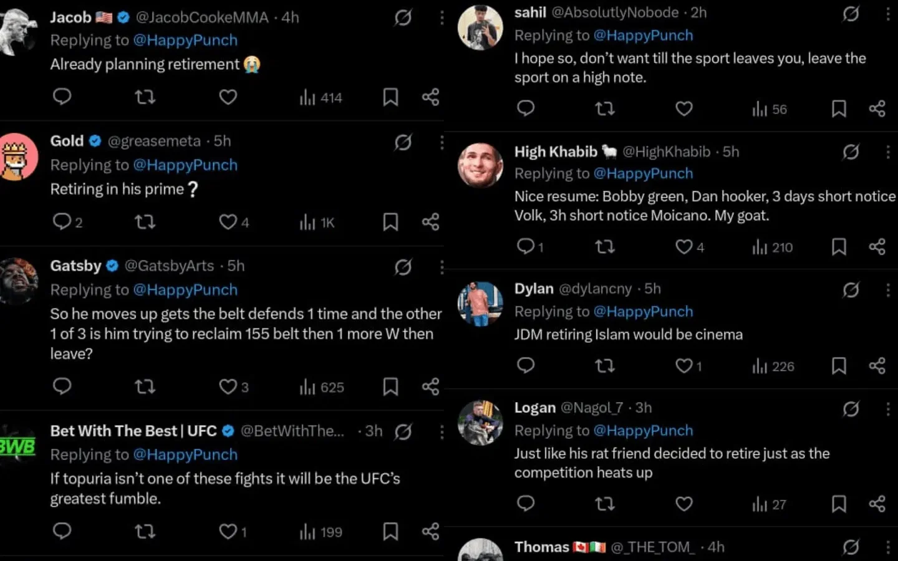Reply to High Khabib's resume tweet
This screenshot has height=561, width=898.
pyautogui.click(x=526, y=247)
